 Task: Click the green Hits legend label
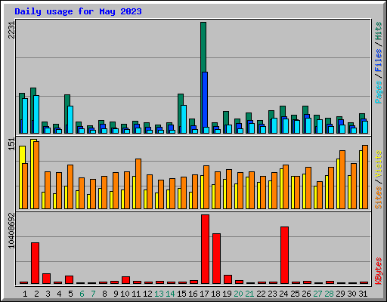pos(379,31)
